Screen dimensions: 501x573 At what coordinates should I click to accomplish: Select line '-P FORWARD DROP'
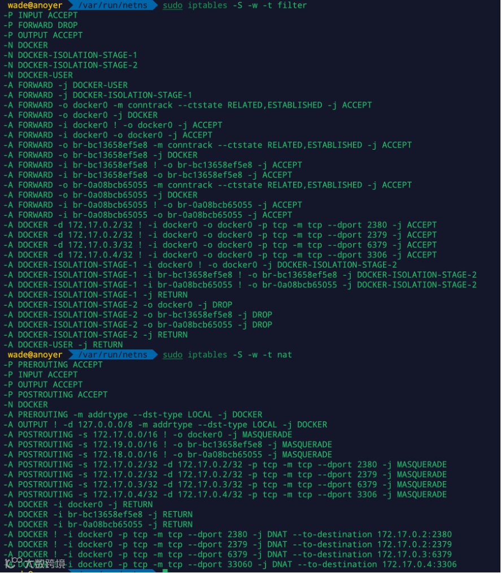[x=41, y=25]
